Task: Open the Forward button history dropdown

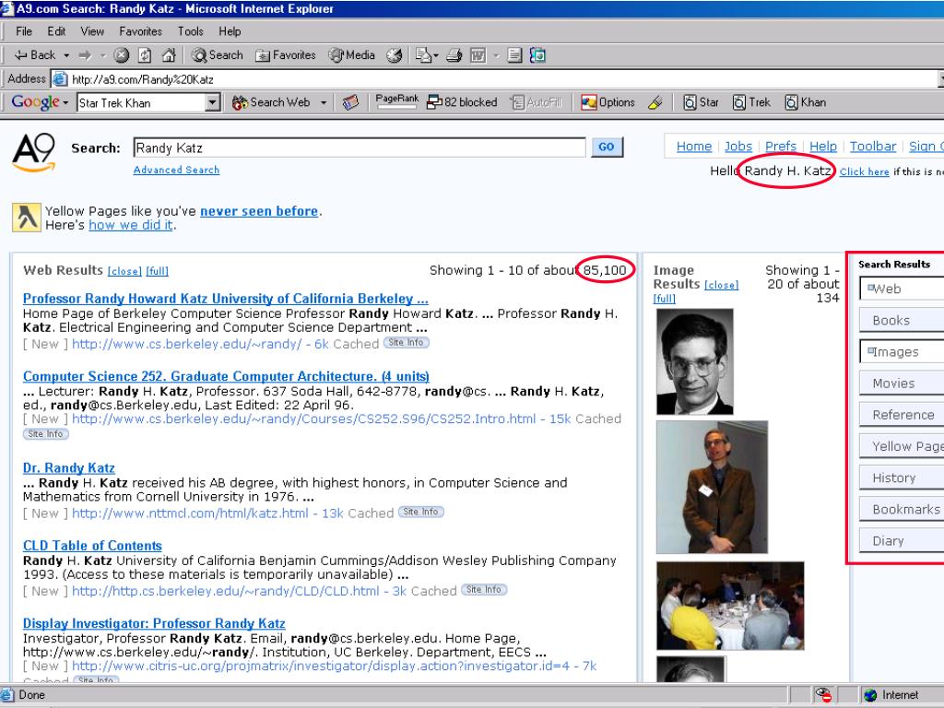Action: pyautogui.click(x=103, y=55)
